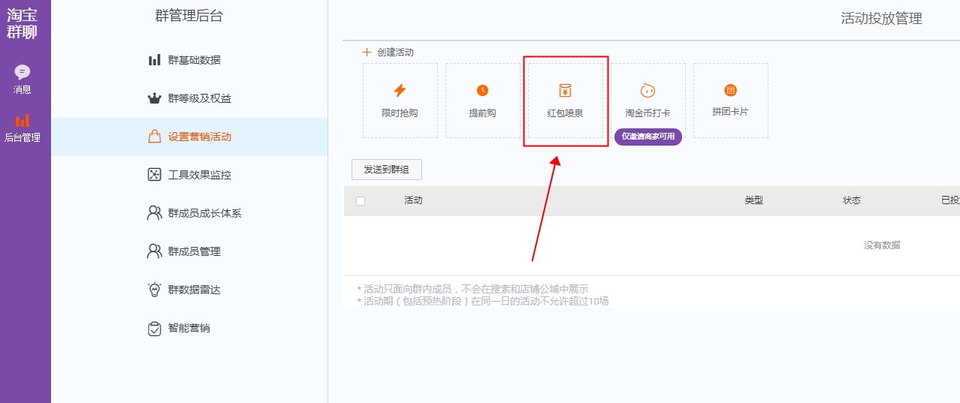Click the 活动投放管理 page title

pyautogui.click(x=882, y=19)
